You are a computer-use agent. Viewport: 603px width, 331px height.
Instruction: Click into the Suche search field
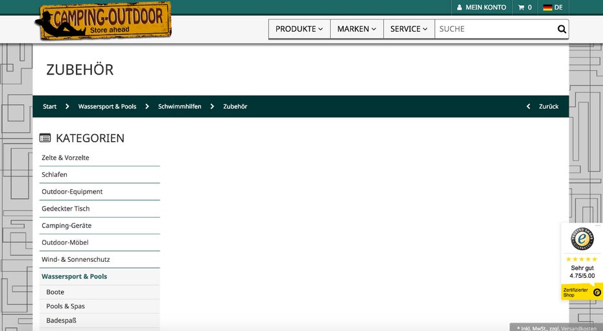pyautogui.click(x=494, y=29)
